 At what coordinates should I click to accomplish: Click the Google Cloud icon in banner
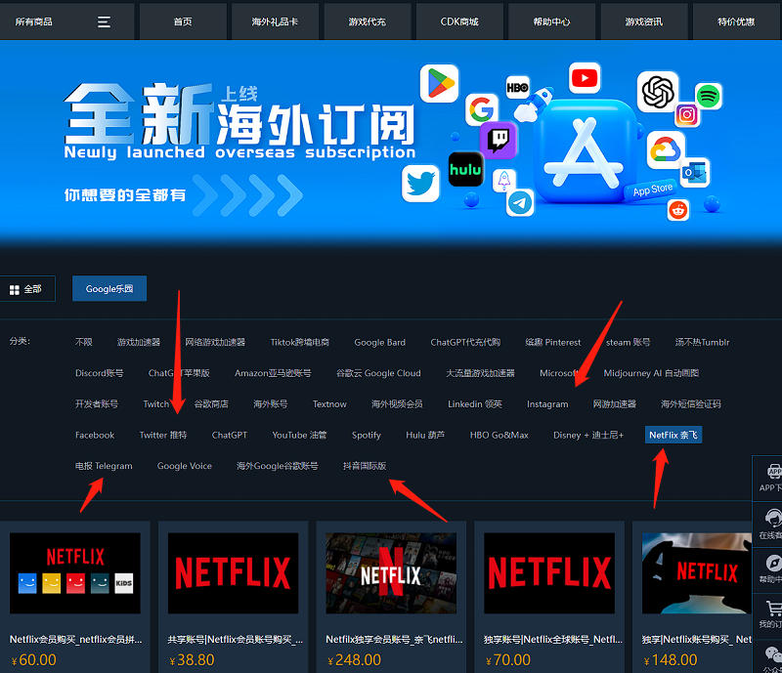[x=666, y=150]
